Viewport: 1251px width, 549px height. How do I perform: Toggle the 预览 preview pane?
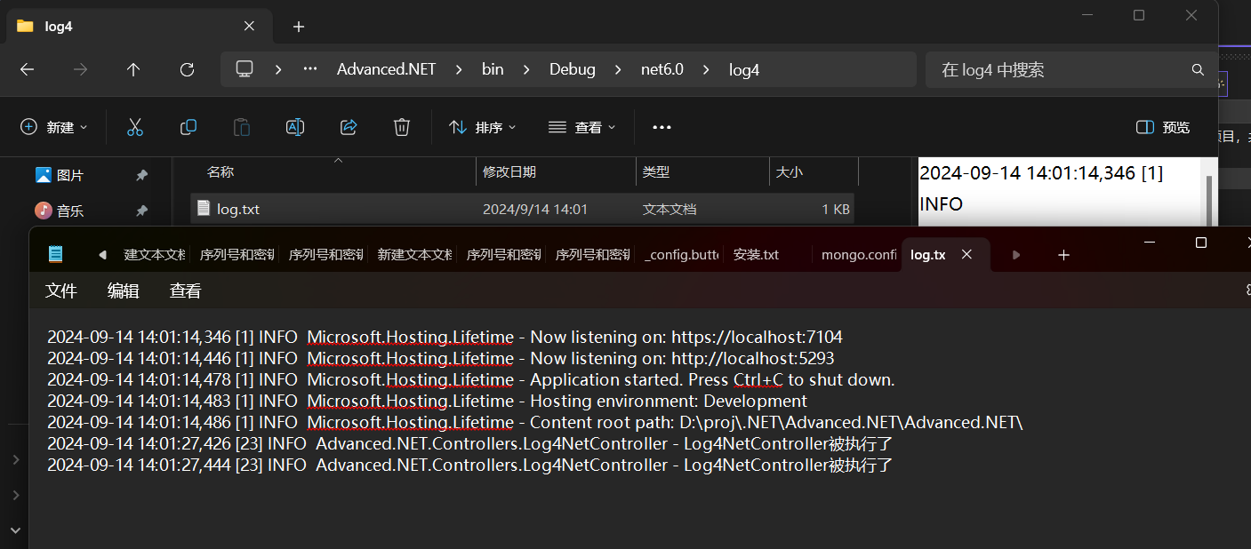[x=1163, y=127]
